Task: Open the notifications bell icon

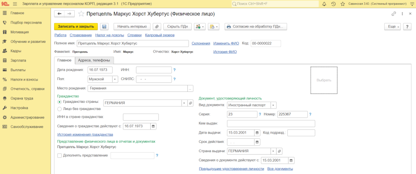Action: pos(324,4)
